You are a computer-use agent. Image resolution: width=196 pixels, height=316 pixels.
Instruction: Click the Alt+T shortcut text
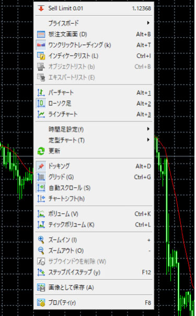pos(144,45)
